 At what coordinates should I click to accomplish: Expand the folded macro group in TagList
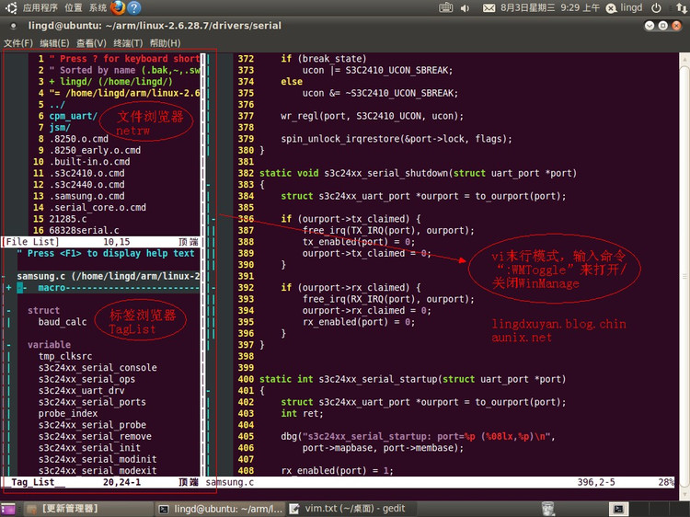pos(9,288)
